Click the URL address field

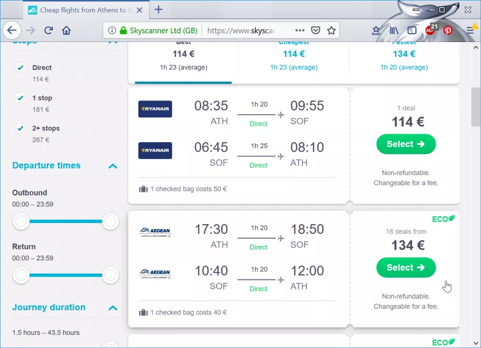tap(241, 30)
